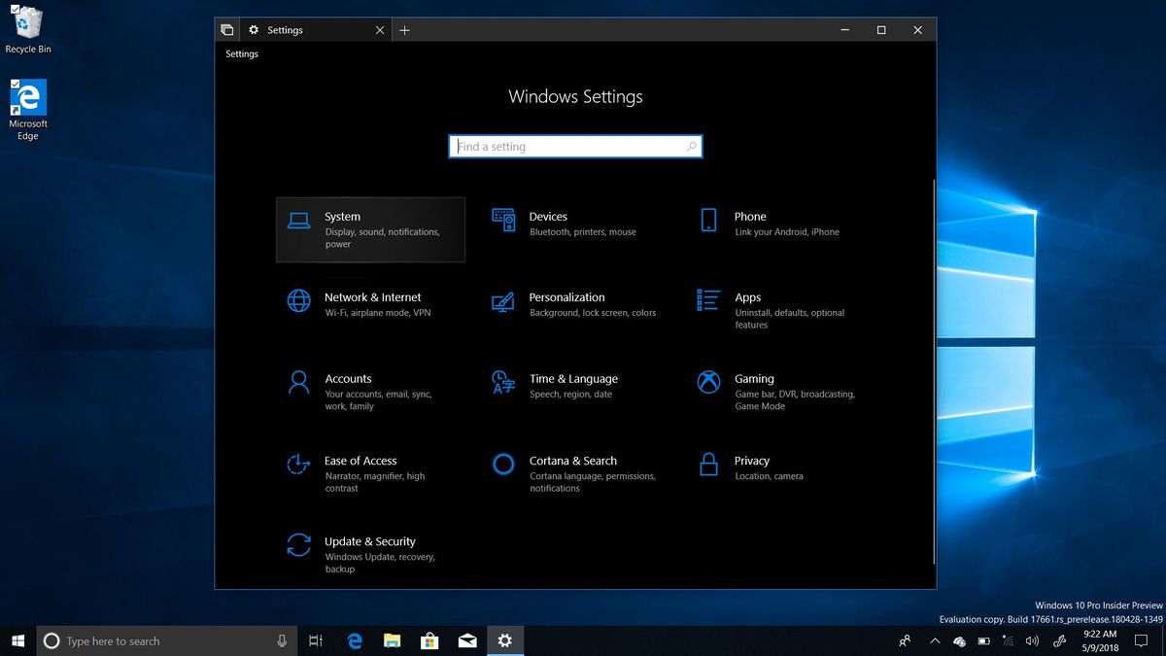Image resolution: width=1166 pixels, height=656 pixels.
Task: Click the Find a setting search box
Action: pos(575,146)
